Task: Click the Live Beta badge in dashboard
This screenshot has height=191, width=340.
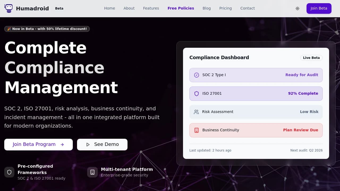Action: tap(311, 58)
